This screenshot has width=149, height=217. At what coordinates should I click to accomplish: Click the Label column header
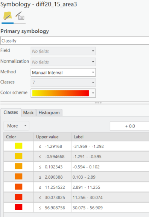pyautogui.click(x=110, y=137)
